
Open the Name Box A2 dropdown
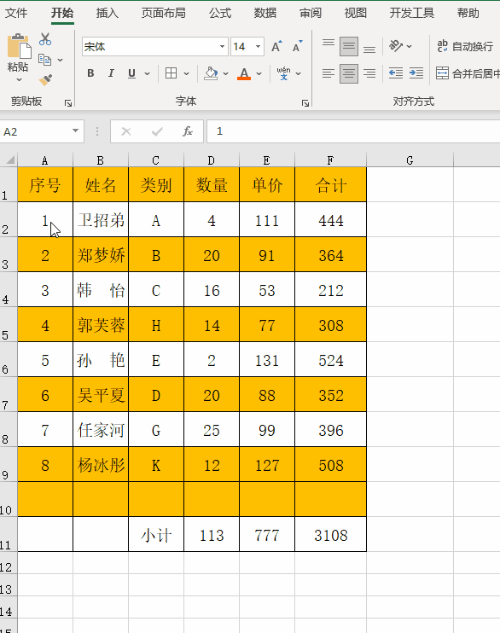click(75, 131)
